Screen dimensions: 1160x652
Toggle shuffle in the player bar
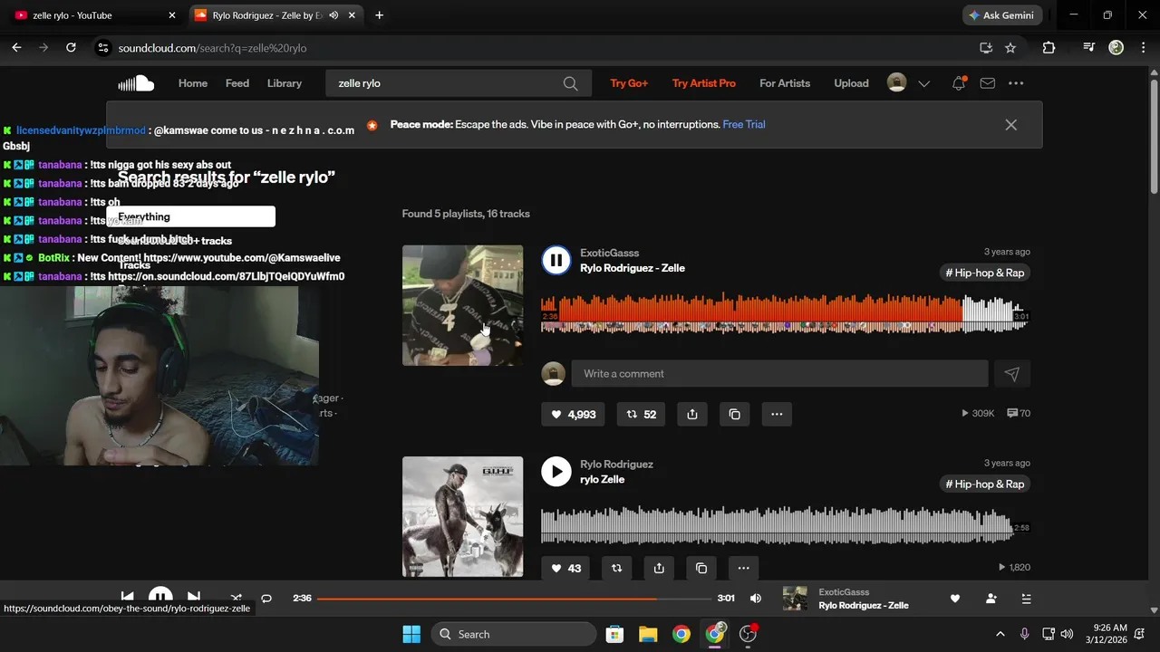point(236,598)
